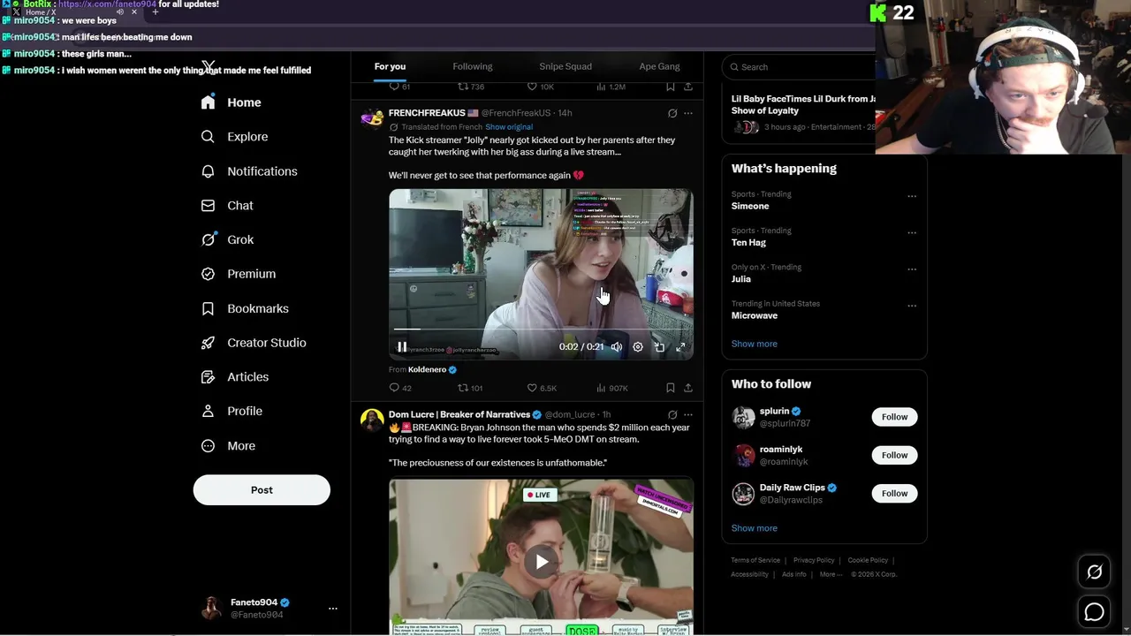Like the top post with 10K likes

[541, 87]
